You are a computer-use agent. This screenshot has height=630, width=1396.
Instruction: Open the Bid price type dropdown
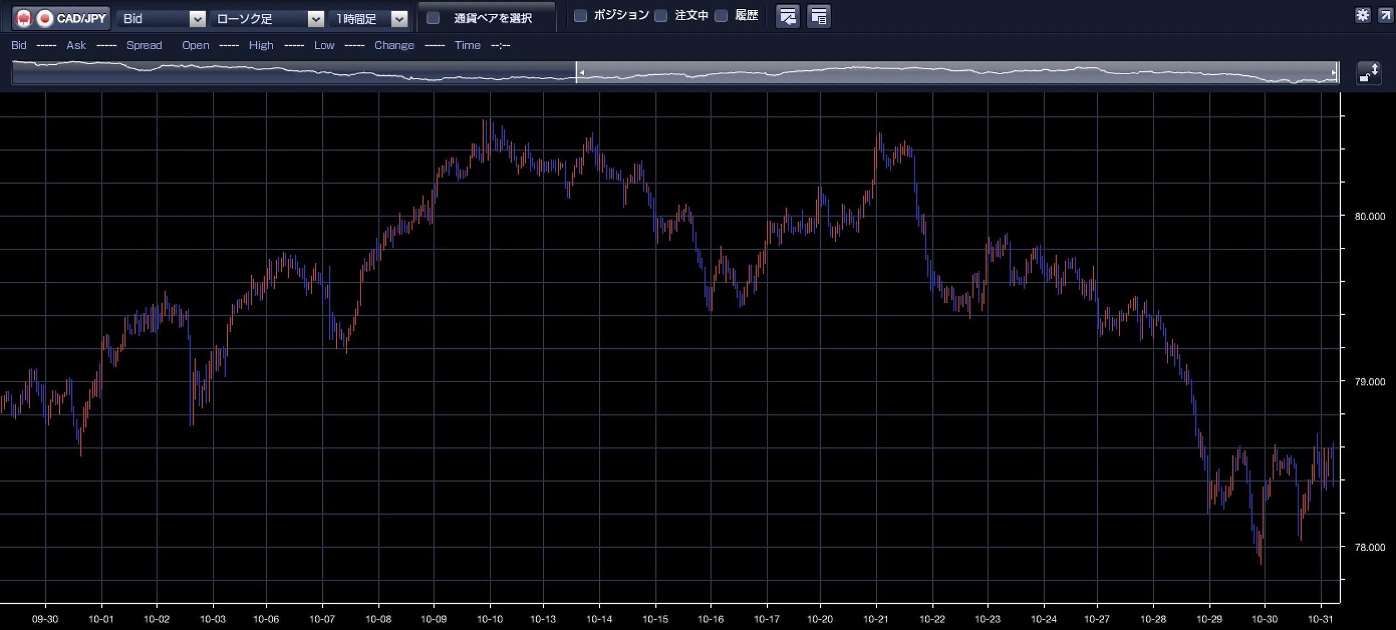pyautogui.click(x=162, y=18)
